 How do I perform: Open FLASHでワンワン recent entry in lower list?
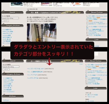tap(93, 82)
